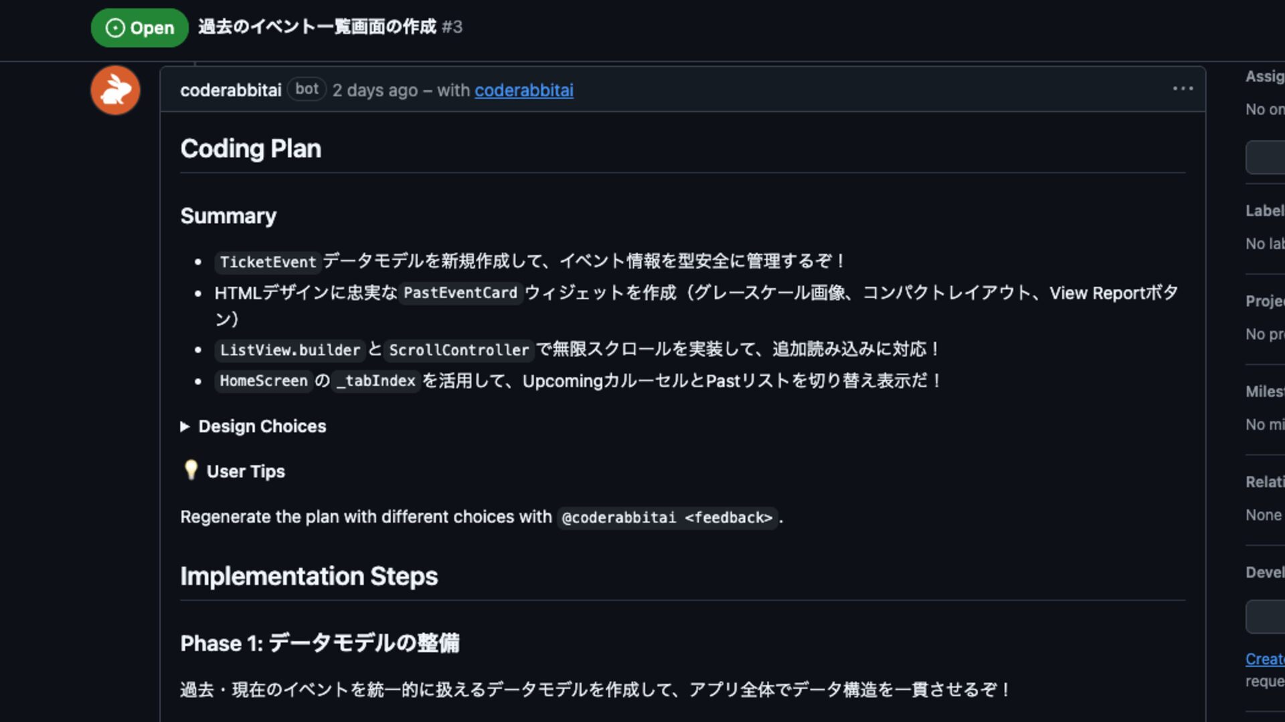The height and width of the screenshot is (722, 1285).
Task: Click the bot label badge
Action: (x=307, y=89)
